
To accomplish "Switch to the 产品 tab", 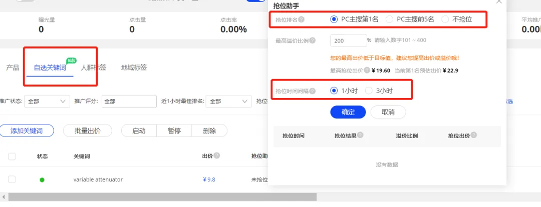I will pyautogui.click(x=13, y=67).
